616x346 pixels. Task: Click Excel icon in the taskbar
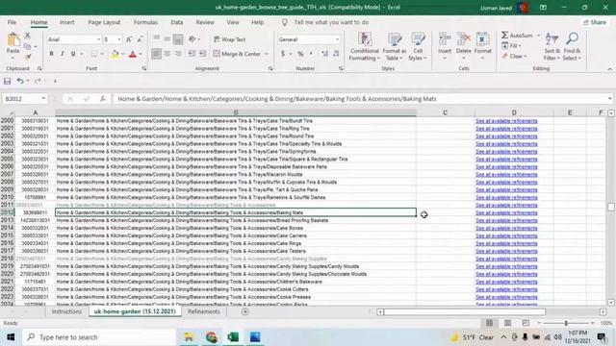pyautogui.click(x=233, y=337)
